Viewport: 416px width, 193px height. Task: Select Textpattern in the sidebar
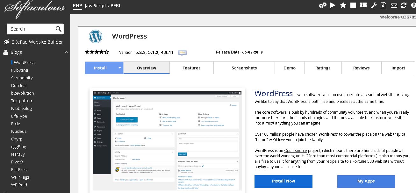[22, 101]
